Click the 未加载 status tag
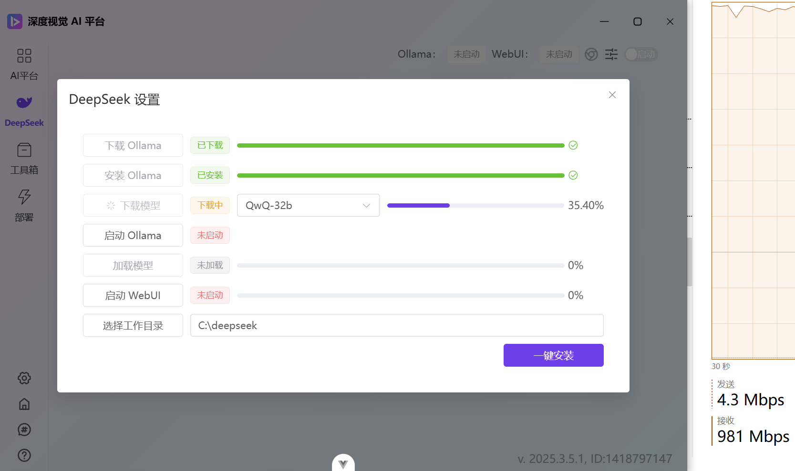795x471 pixels. point(210,265)
